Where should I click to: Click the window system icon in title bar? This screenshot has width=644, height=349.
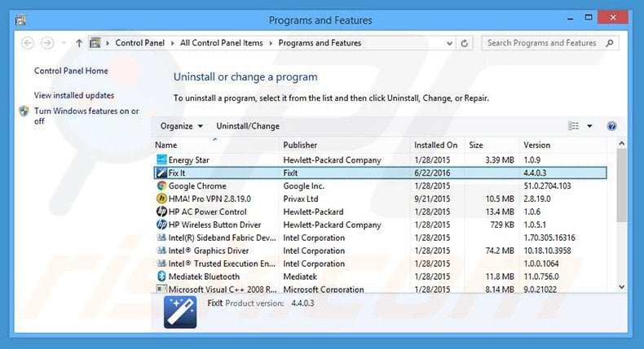pyautogui.click(x=20, y=20)
